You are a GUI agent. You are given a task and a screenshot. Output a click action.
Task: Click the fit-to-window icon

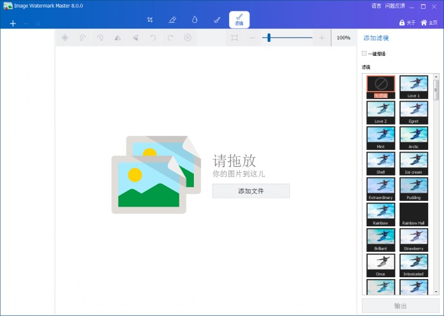pyautogui.click(x=235, y=38)
